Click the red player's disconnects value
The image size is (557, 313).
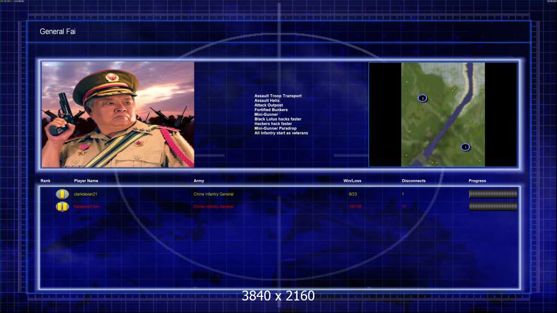click(x=404, y=207)
